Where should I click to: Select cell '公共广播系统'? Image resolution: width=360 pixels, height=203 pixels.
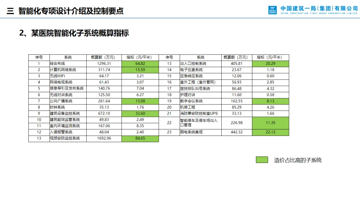pyautogui.click(x=68, y=101)
